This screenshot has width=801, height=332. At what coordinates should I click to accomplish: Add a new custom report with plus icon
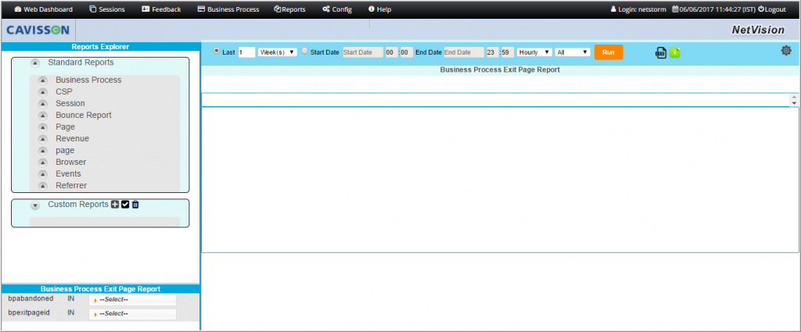pyautogui.click(x=115, y=205)
